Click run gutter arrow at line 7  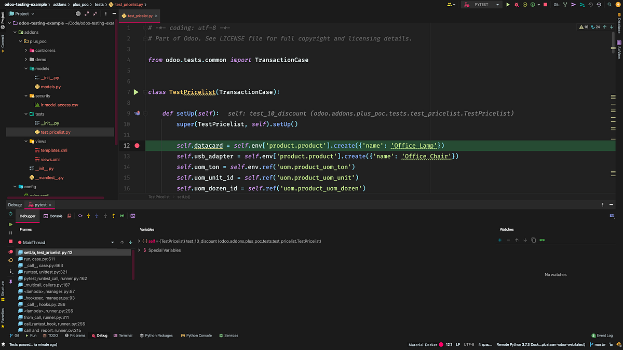click(x=136, y=92)
